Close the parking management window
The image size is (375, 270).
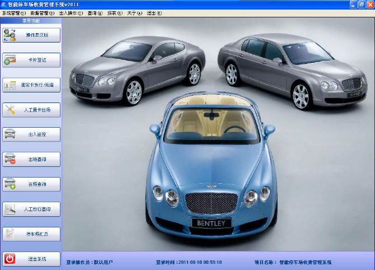point(370,4)
